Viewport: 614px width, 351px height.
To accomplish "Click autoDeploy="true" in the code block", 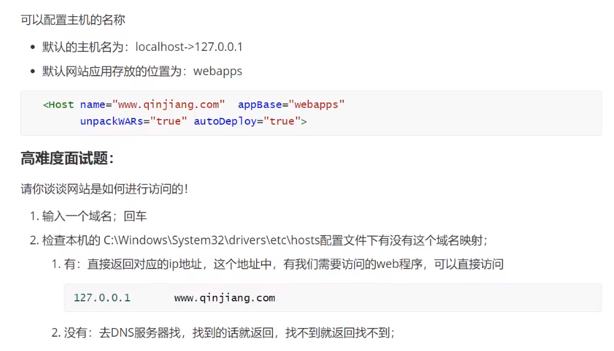I will pos(247,122).
